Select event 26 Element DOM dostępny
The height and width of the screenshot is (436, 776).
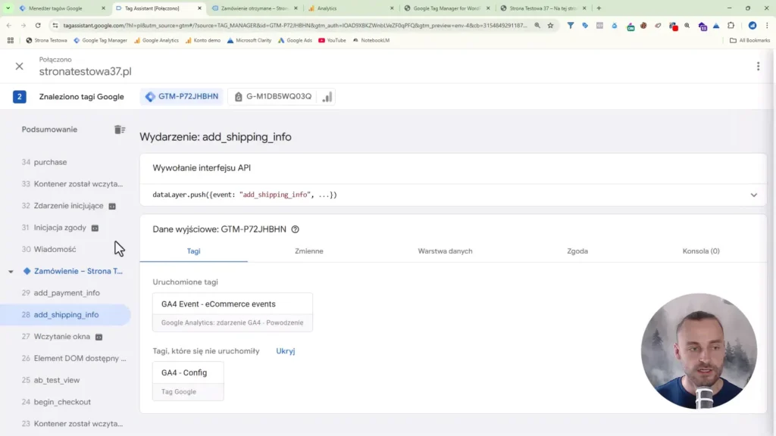(x=65, y=358)
